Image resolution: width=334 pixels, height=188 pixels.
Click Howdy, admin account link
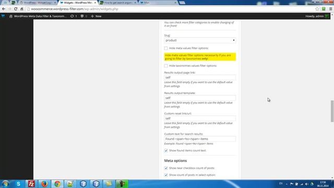click(x=315, y=16)
